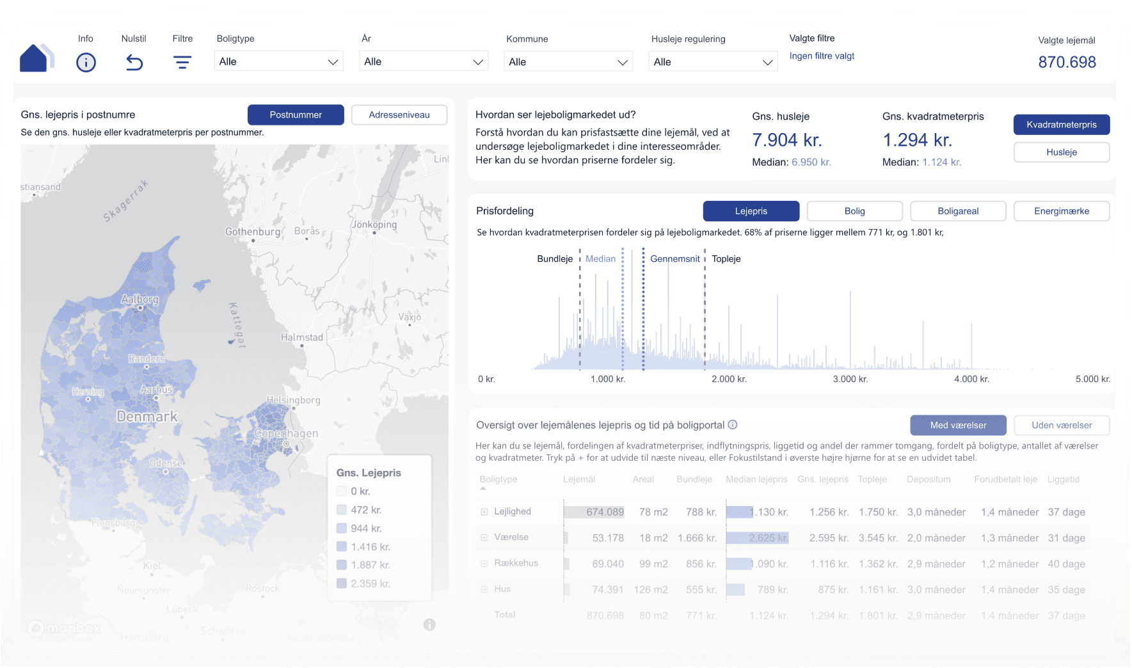1132x668 pixels.
Task: Click Aalborg on the map
Action: tap(140, 299)
